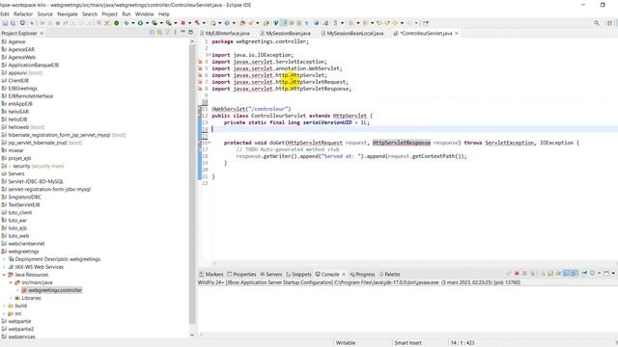Image resolution: width=618 pixels, height=347 pixels.
Task: Click HttpServlet in the class declaration
Action: 350,116
